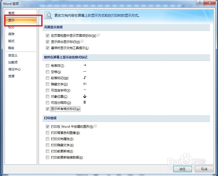Disable 悬停时显示文档工具提示
This screenshot has width=218, height=176.
[x=47, y=48]
